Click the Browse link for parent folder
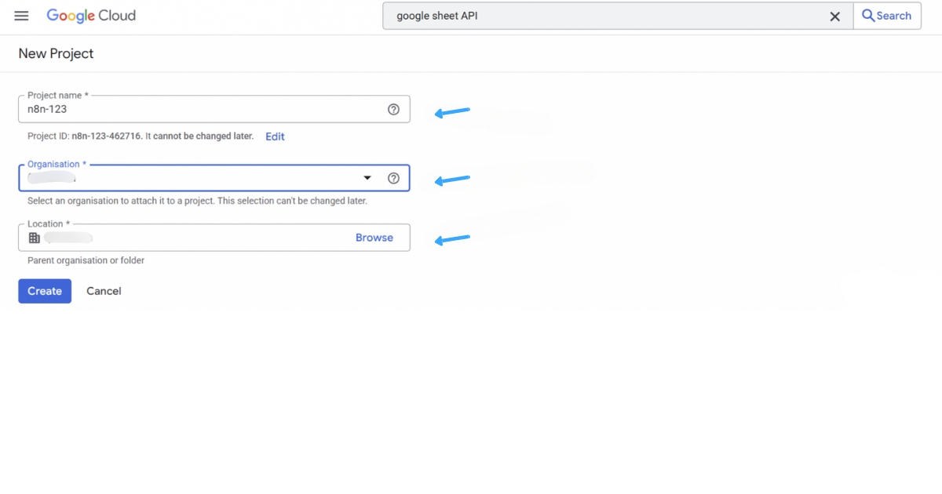This screenshot has width=942, height=494. click(x=374, y=237)
